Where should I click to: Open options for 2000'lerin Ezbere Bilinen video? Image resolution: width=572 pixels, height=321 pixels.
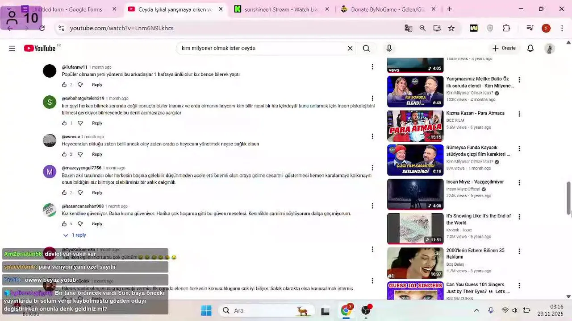coord(519,251)
